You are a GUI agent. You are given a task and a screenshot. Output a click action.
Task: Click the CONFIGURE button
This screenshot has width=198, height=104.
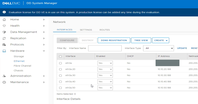pyautogui.click(x=67, y=40)
